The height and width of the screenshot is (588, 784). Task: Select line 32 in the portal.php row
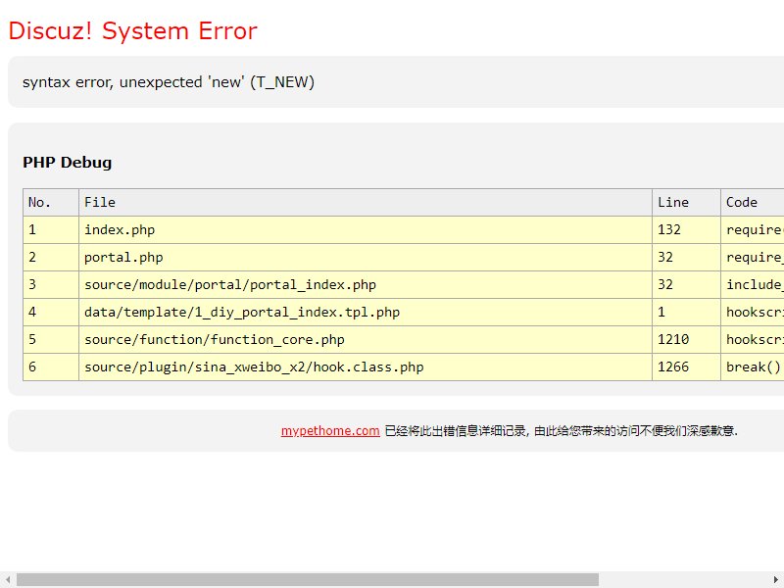click(x=665, y=258)
